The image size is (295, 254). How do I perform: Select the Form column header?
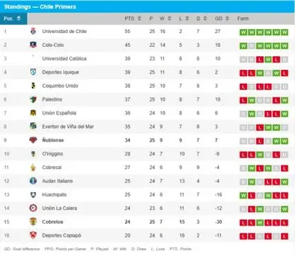click(x=243, y=18)
